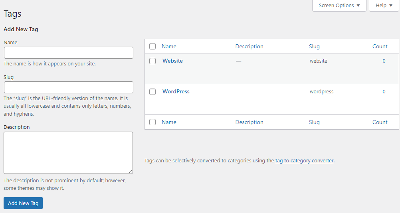Screen dimensions: 400x213
Task: Sort tags by Count column header
Action: (x=380, y=46)
